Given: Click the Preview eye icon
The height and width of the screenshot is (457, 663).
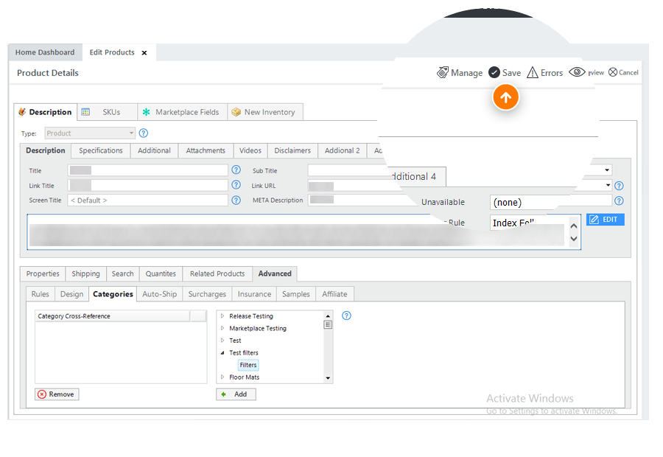Looking at the screenshot, I should pos(577,72).
